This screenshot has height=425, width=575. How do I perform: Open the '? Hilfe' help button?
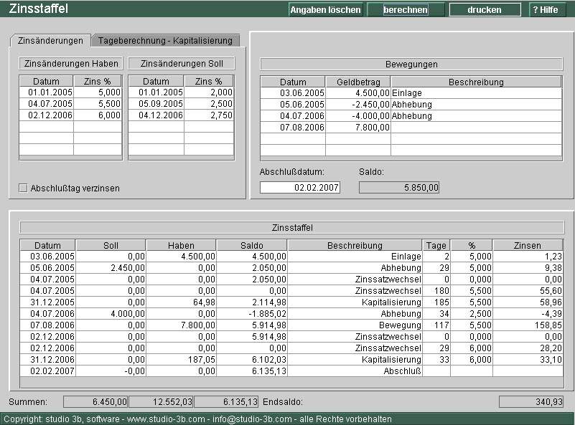(545, 10)
